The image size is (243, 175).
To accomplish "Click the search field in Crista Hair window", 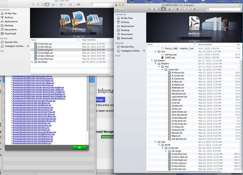I will tap(102, 4).
